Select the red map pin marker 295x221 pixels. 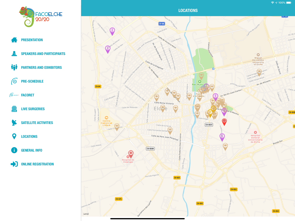(224, 121)
